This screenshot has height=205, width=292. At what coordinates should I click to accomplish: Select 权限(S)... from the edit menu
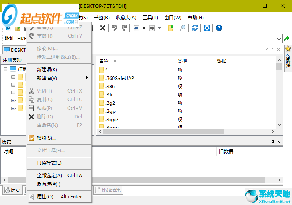pyautogui.click(x=46, y=138)
